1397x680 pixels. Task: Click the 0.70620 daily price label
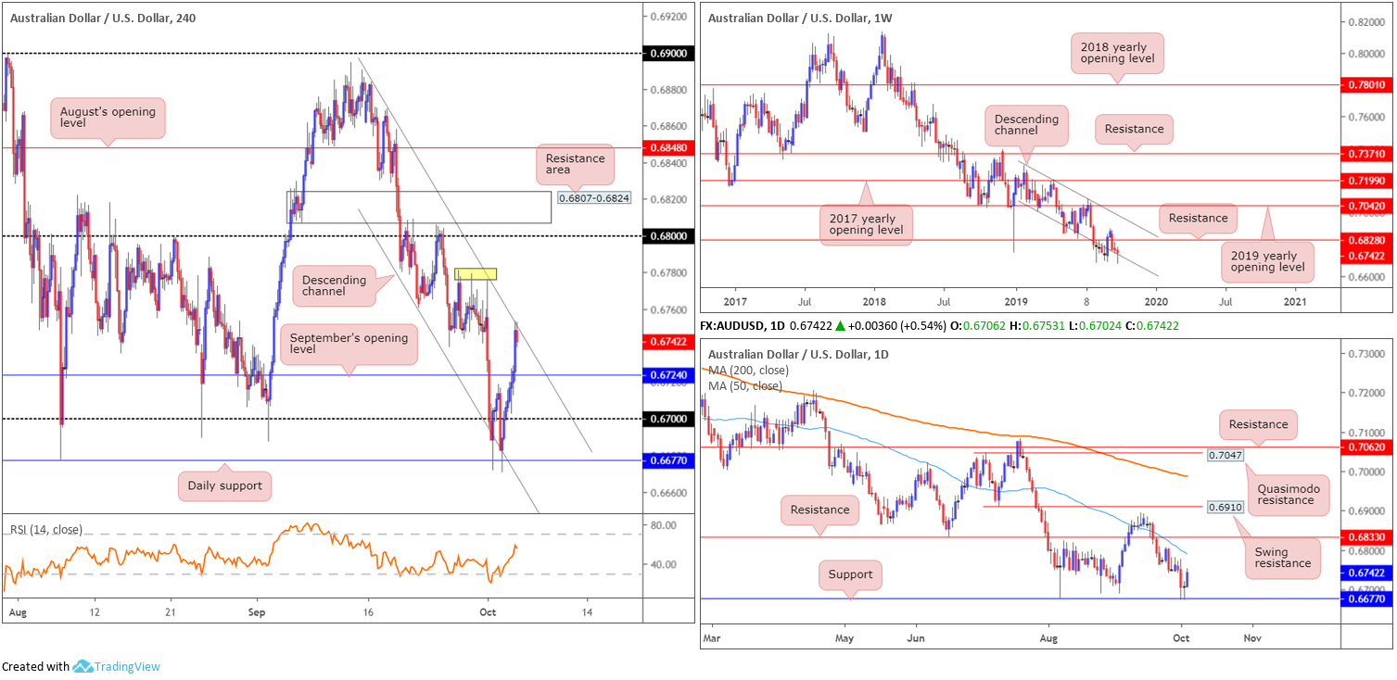[x=1366, y=447]
